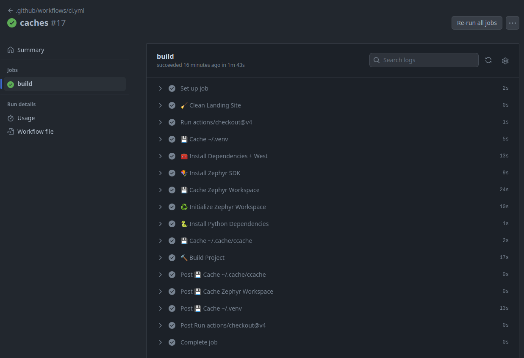Open the .github/workflows/ci.yml link

[50, 11]
